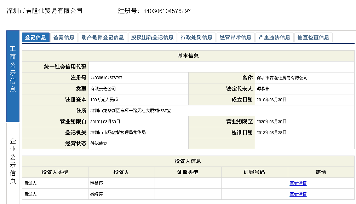The height and width of the screenshot is (204, 356).
Task: Click the 登记机关 value in the table
Action: click(118, 133)
